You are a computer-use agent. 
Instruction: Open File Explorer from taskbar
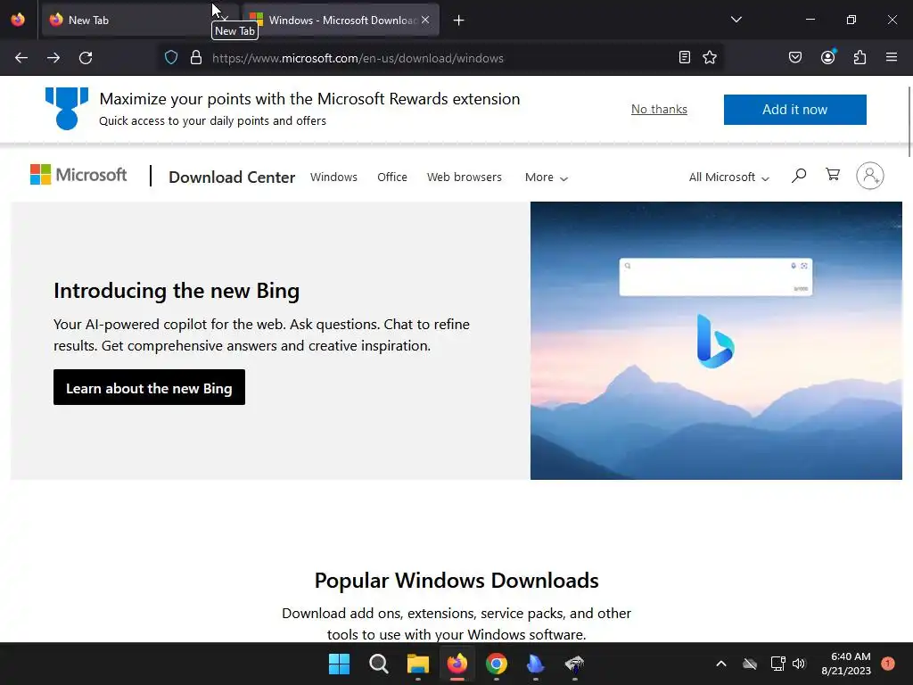418,664
